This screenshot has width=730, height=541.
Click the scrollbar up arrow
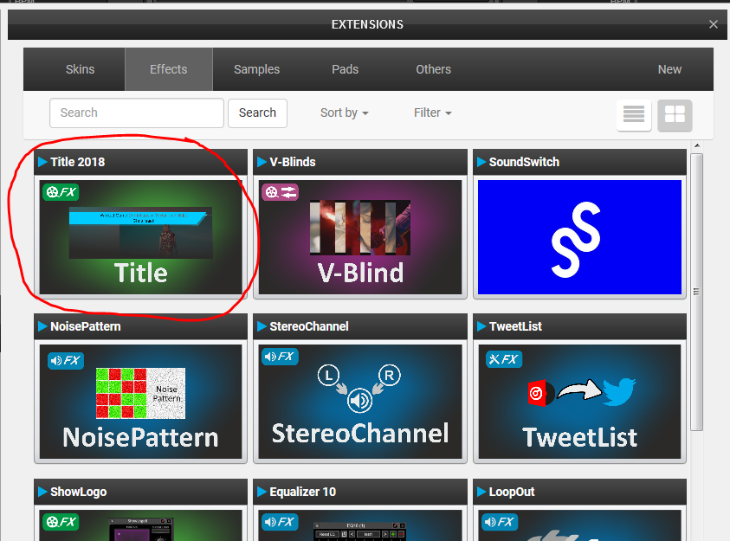[697, 146]
